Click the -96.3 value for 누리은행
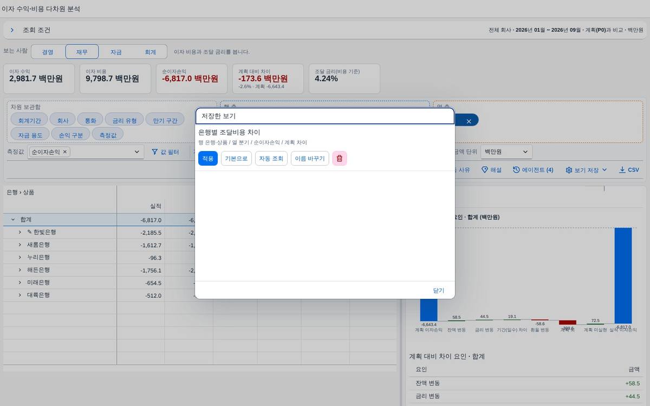Image resolution: width=650 pixels, height=406 pixels. pyautogui.click(x=155, y=258)
